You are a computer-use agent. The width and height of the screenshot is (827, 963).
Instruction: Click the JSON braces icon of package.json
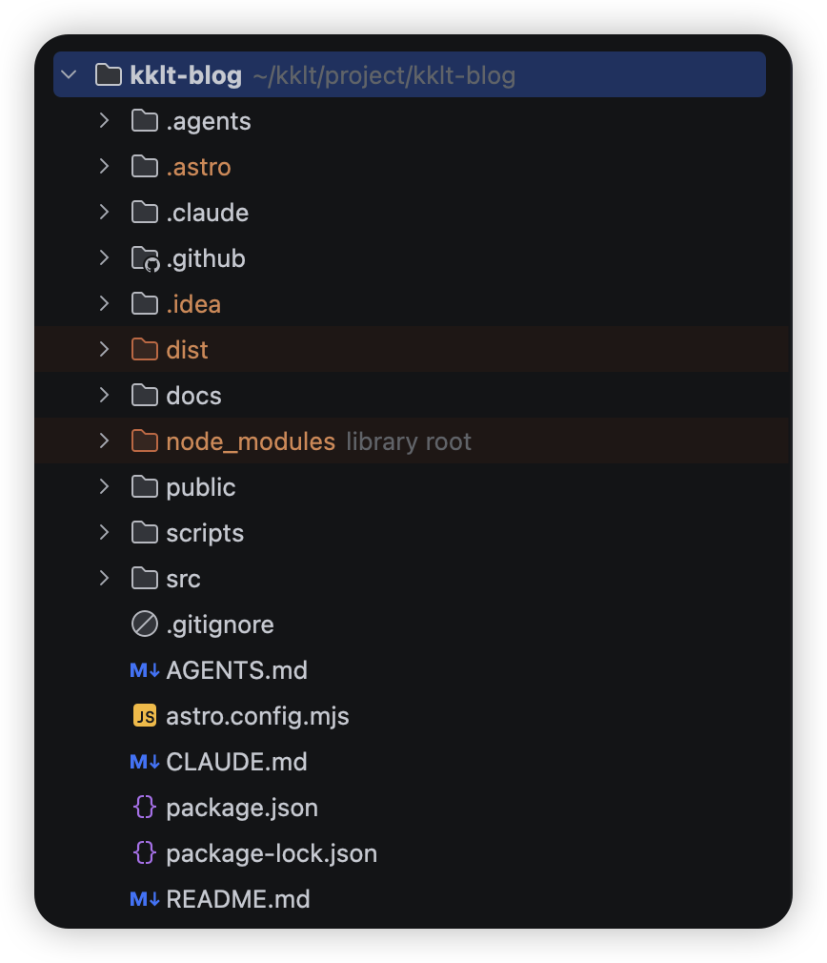point(145,807)
